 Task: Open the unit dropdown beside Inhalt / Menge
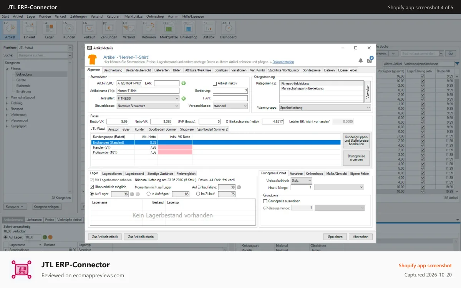339,187
